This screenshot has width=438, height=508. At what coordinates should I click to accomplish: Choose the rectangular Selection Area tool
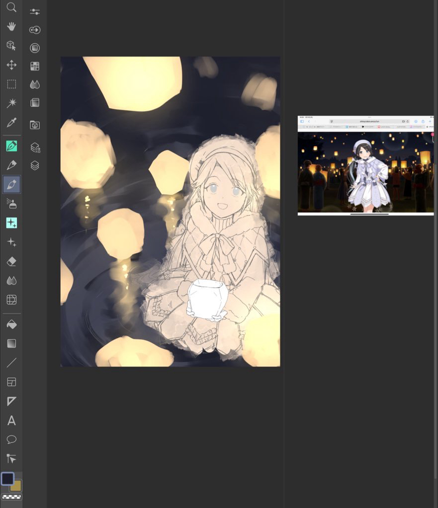(x=11, y=84)
